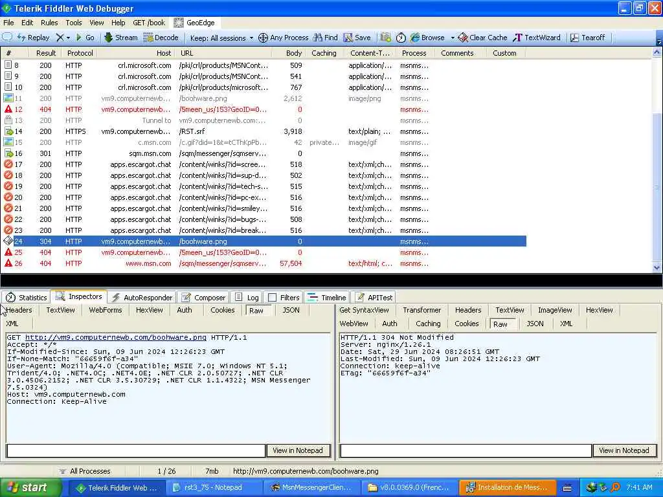The height and width of the screenshot is (497, 663).
Task: Open the Log tab
Action: click(247, 298)
